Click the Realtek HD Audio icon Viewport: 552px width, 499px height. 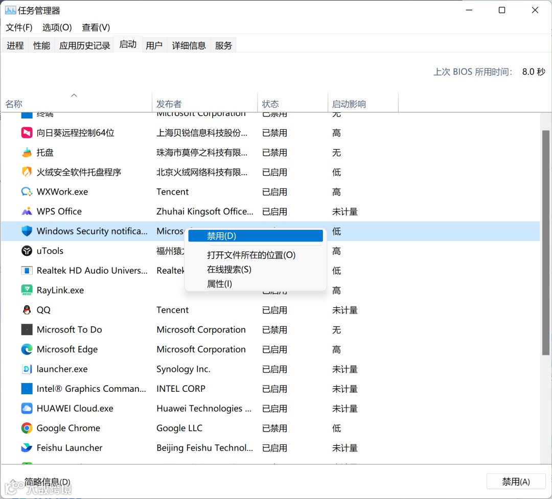(x=27, y=271)
